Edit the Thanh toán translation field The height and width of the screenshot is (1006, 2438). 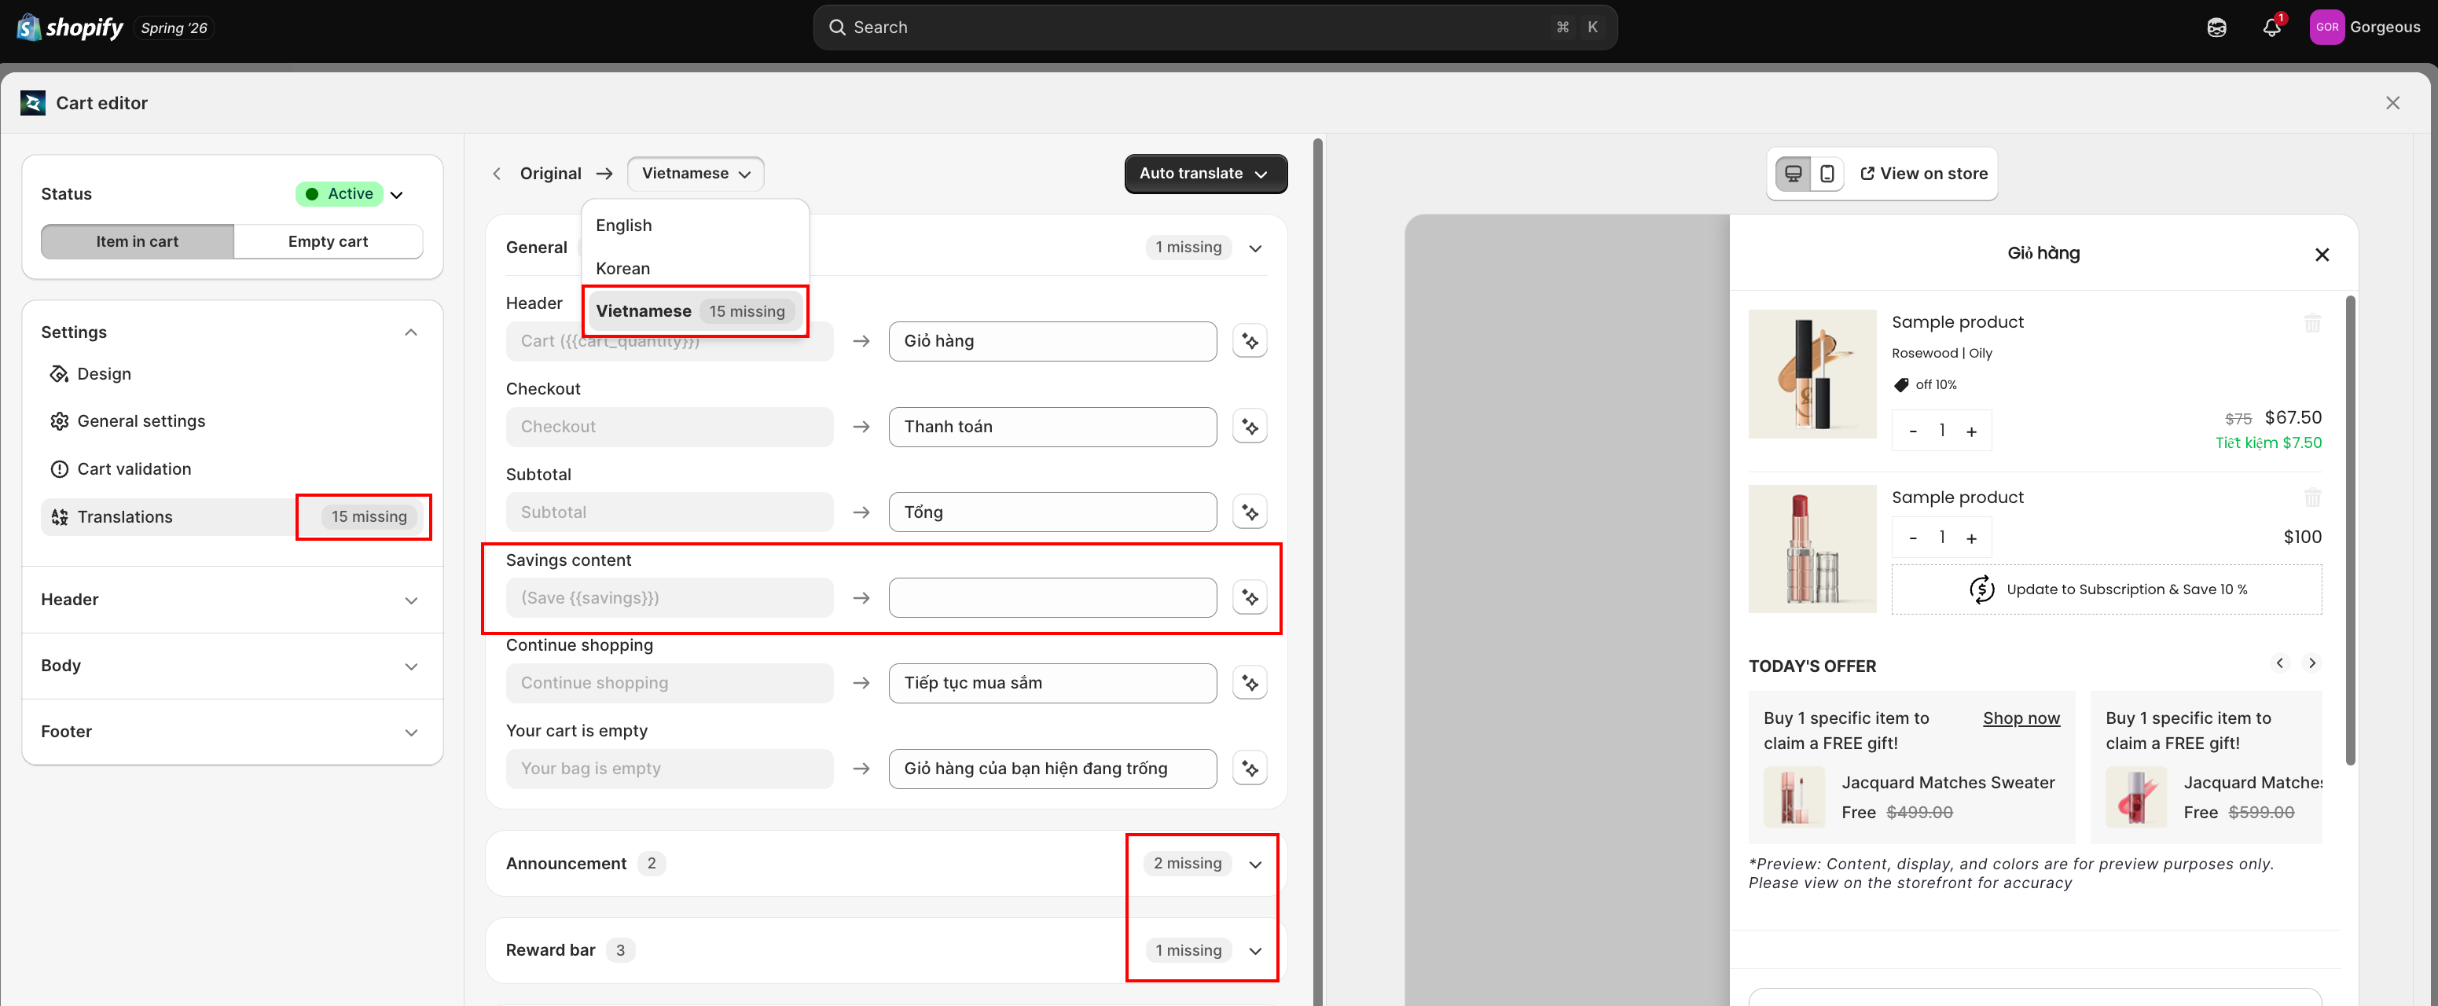(1052, 427)
